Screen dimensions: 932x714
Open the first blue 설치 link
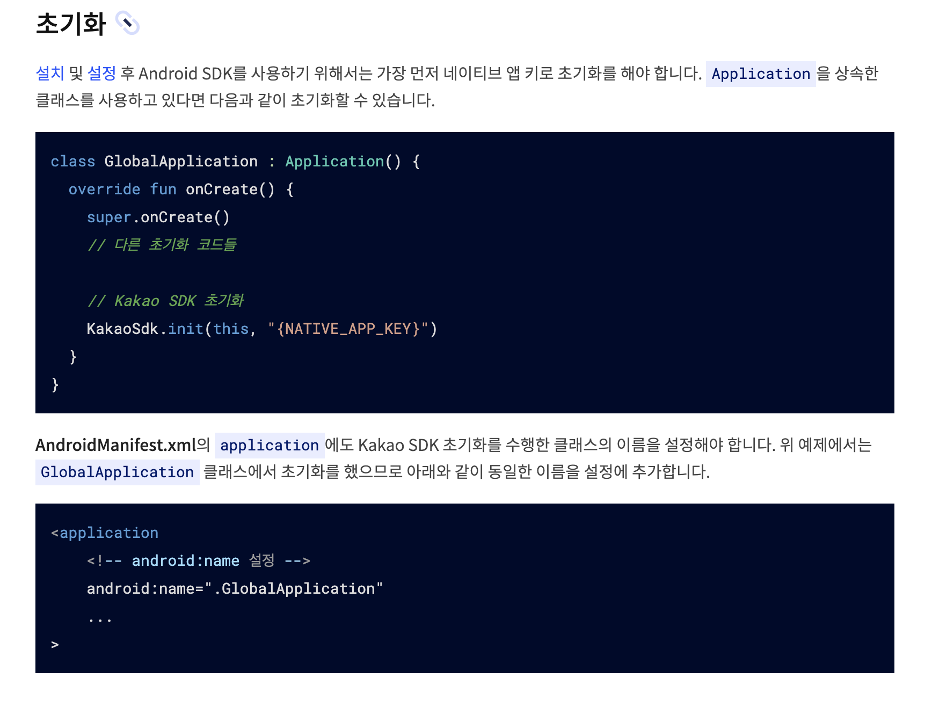click(49, 73)
